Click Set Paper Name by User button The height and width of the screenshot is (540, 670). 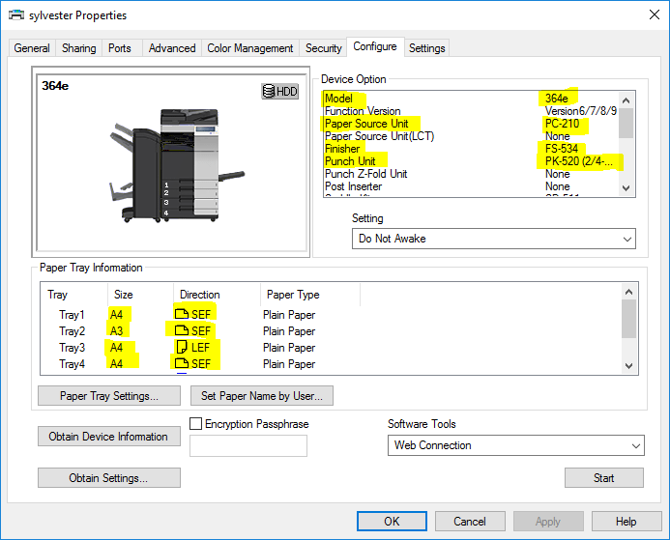tap(262, 396)
